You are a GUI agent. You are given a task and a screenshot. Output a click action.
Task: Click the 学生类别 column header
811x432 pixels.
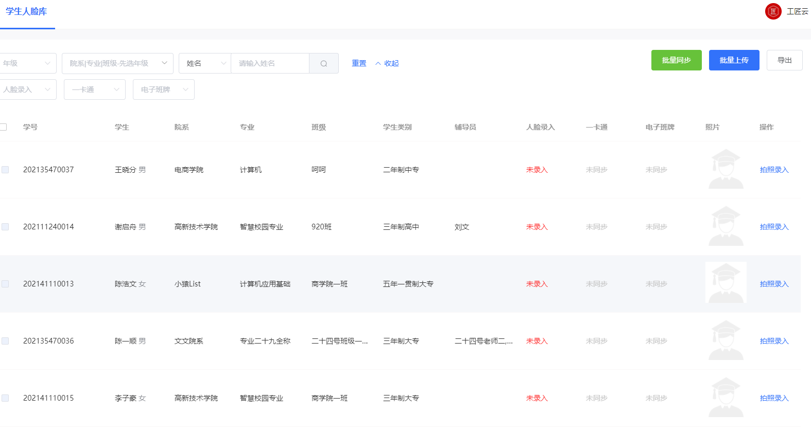(398, 127)
